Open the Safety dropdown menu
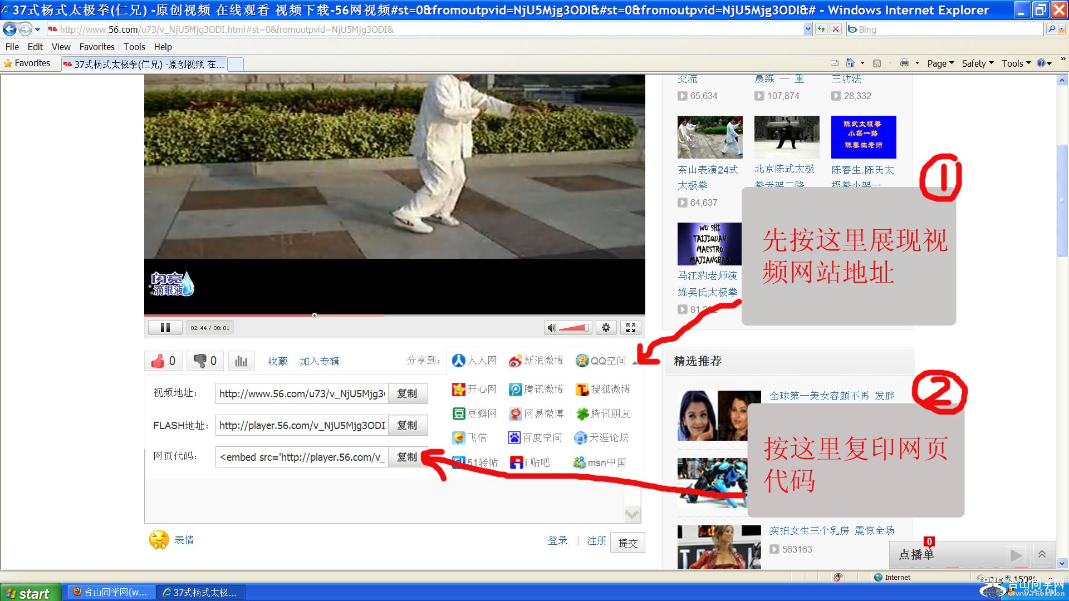 pyautogui.click(x=978, y=63)
